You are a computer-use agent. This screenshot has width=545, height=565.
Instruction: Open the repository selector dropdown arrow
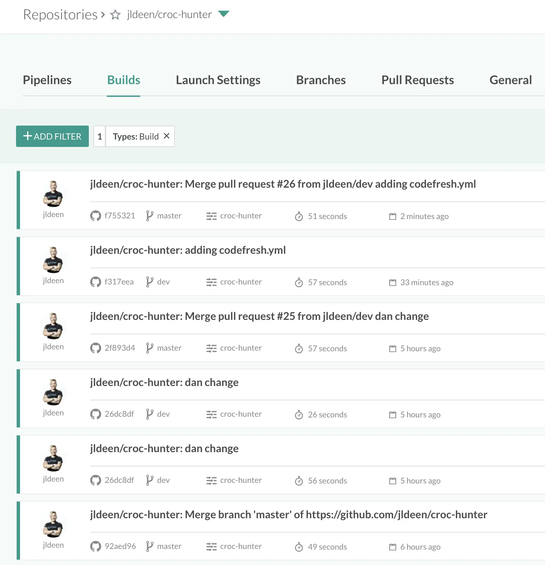(223, 14)
